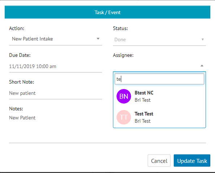Screen dimensions: 215x173
Task: Click the "Done" status value
Action: tap(120, 39)
